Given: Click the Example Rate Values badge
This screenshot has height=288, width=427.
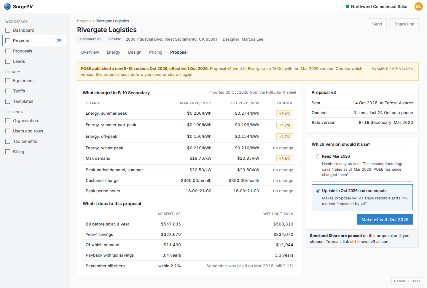Looking at the screenshot, I should (x=392, y=69).
